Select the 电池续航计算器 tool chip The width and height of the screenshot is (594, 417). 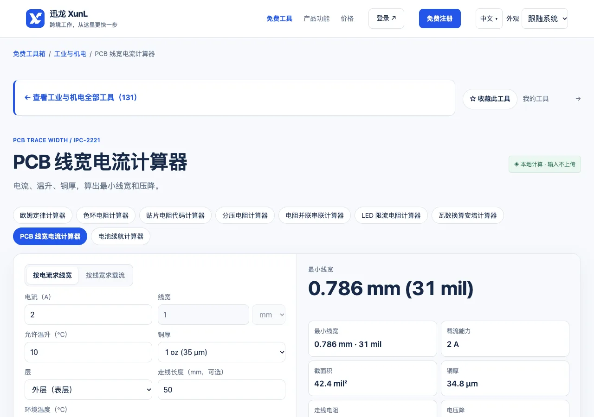tap(121, 236)
